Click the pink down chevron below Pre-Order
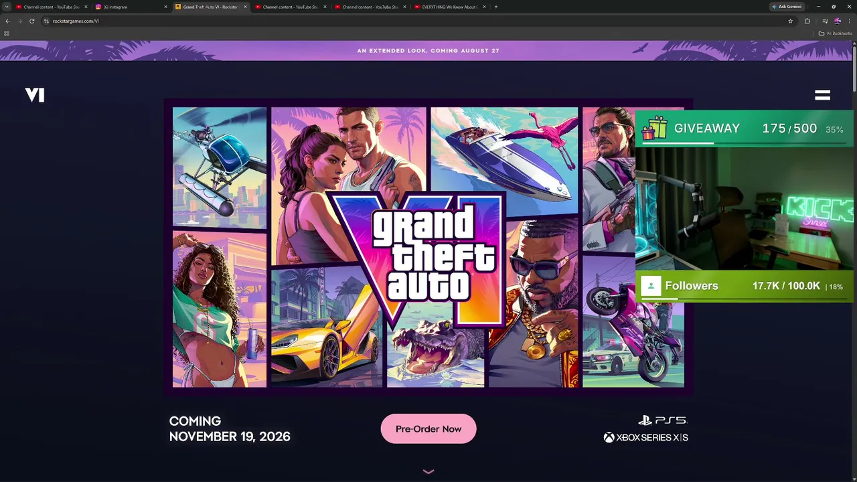The height and width of the screenshot is (482, 857). coord(428,471)
